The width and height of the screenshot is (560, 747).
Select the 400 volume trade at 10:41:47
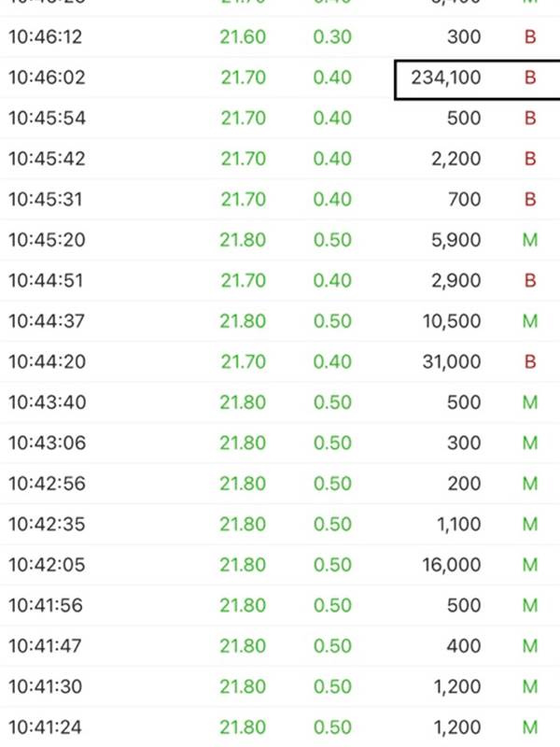(280, 646)
